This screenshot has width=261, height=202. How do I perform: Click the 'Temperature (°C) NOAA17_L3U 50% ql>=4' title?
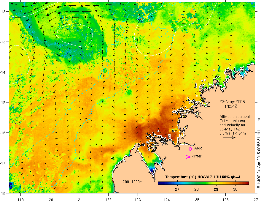point(203,177)
